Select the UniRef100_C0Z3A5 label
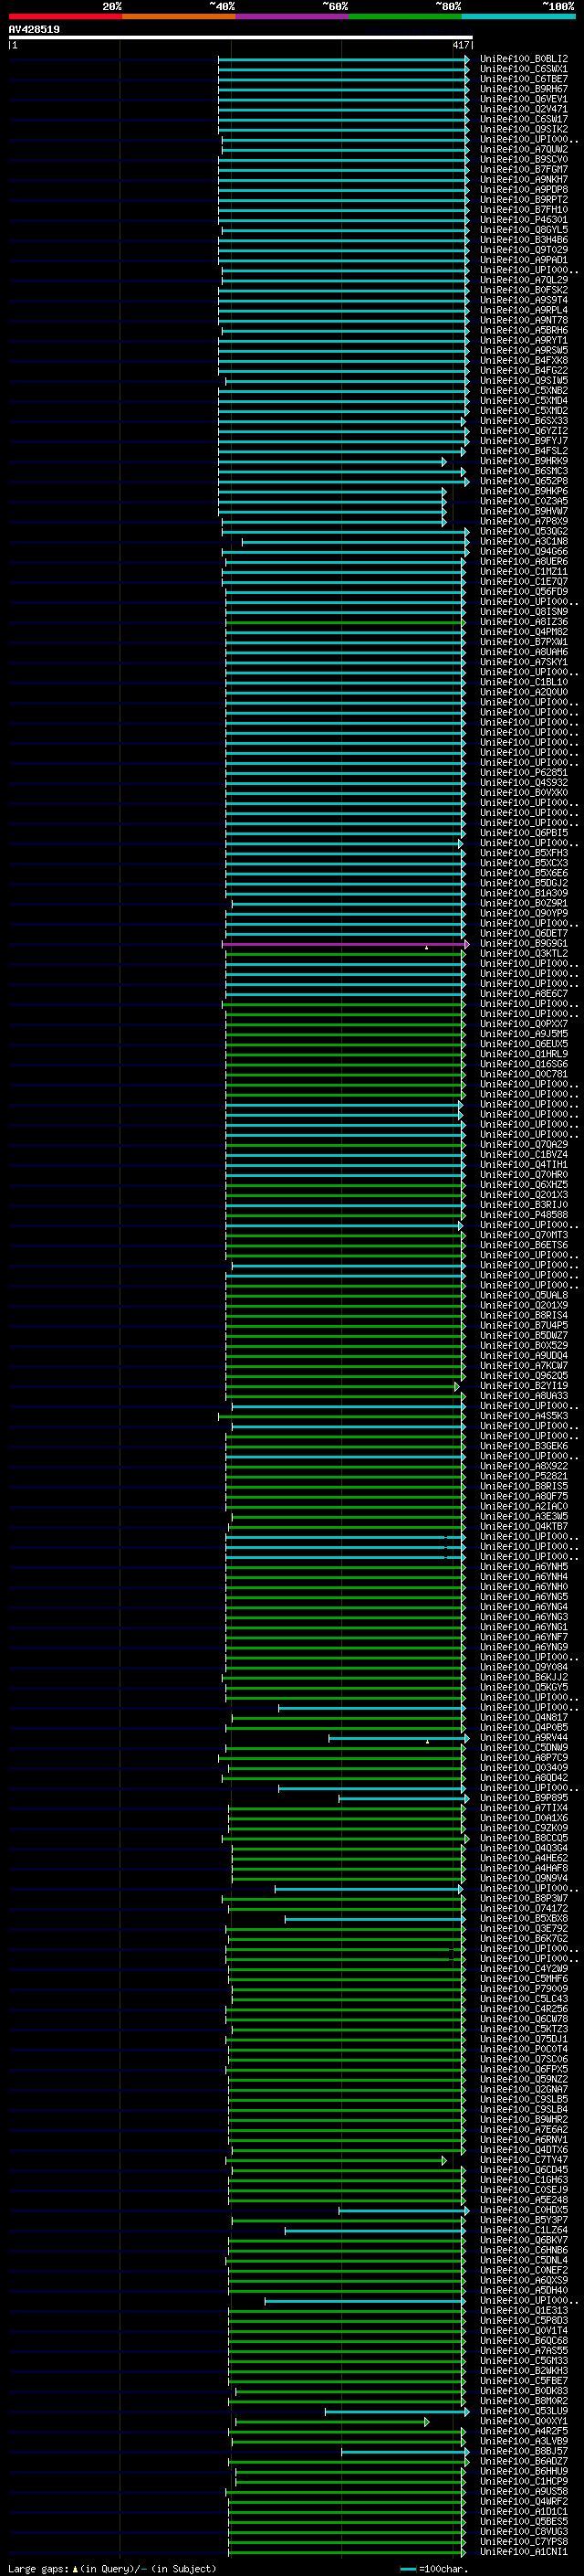Screen dimensions: 584x2576 [x=524, y=501]
